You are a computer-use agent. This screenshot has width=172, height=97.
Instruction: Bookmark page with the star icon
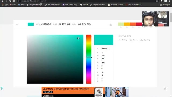click(157, 1)
